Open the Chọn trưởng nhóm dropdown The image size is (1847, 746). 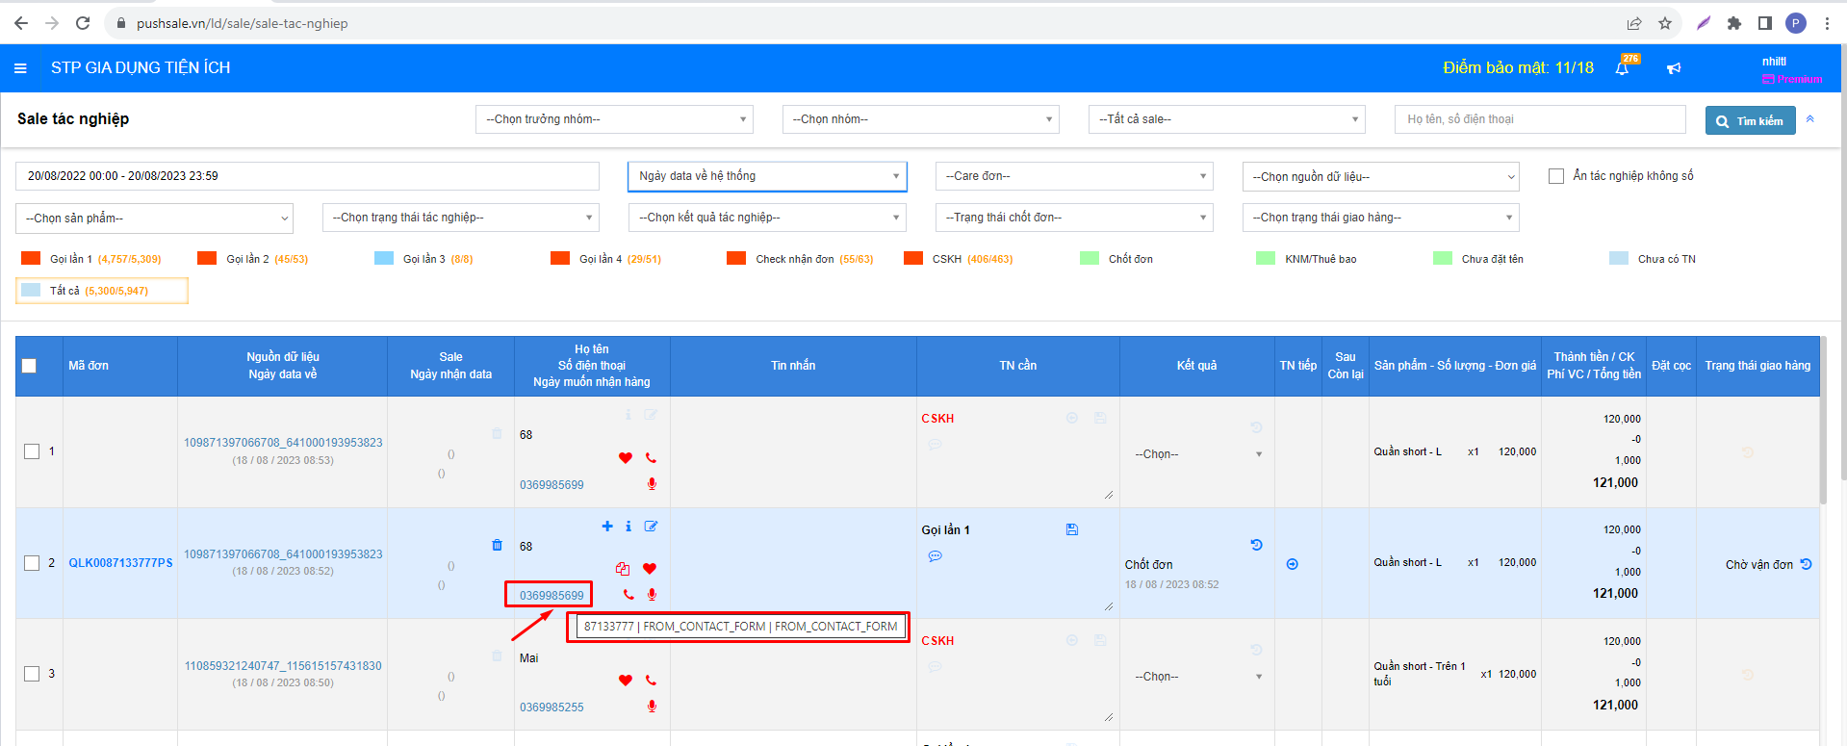614,119
